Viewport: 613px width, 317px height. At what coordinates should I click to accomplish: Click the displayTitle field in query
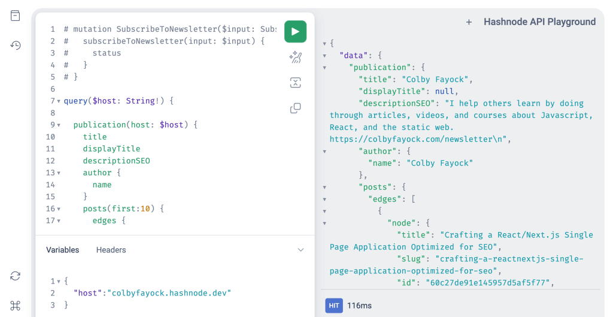point(111,149)
